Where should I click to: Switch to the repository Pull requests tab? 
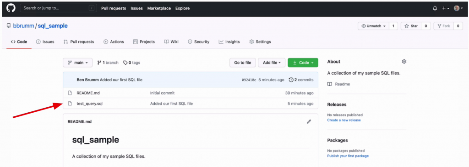coord(79,42)
